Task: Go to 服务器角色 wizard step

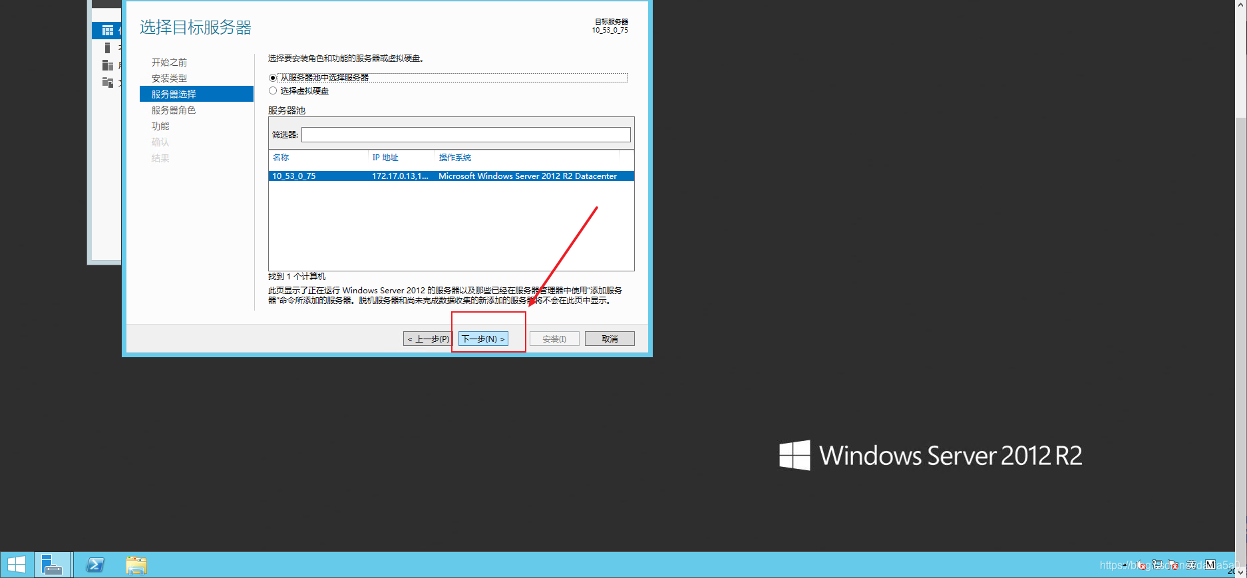Action: 174,110
